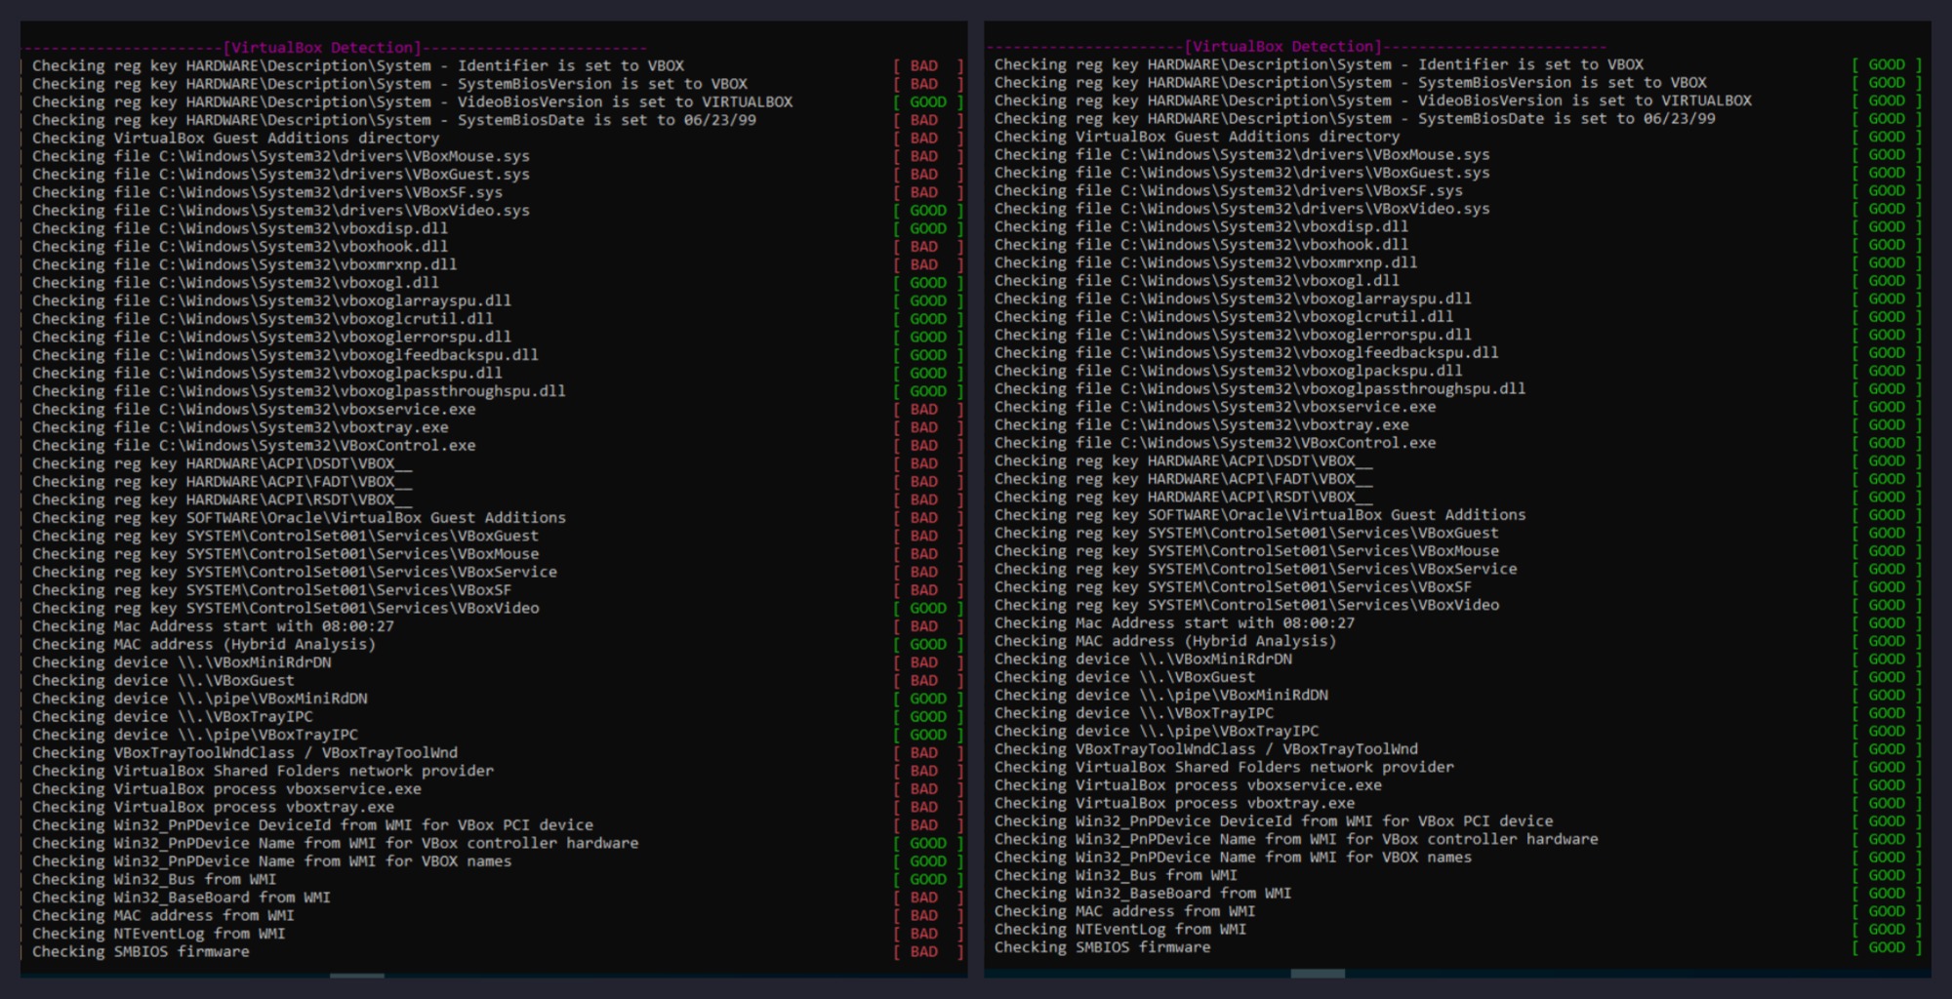Click left pane 'vboxmrxnp.dll' file line
This screenshot has height=999, width=1952.
(x=245, y=264)
